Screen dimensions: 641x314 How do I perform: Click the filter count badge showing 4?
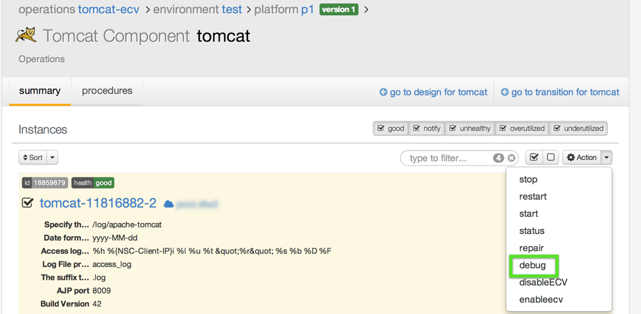click(x=499, y=158)
